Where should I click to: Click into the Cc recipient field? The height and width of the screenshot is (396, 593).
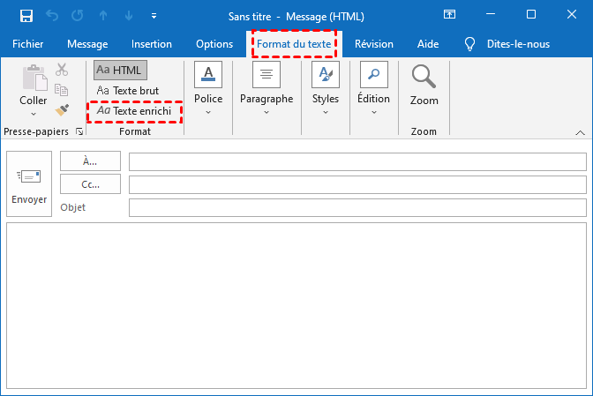357,185
